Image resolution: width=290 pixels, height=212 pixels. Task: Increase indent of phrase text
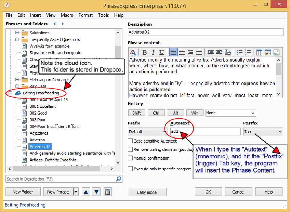click(219, 52)
